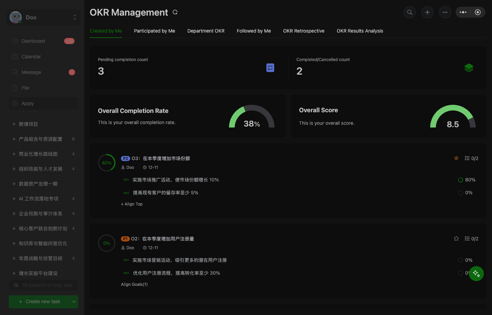Open objective O3: 在本季度增加市场份额
This screenshot has width=492, height=315.
pos(161,158)
